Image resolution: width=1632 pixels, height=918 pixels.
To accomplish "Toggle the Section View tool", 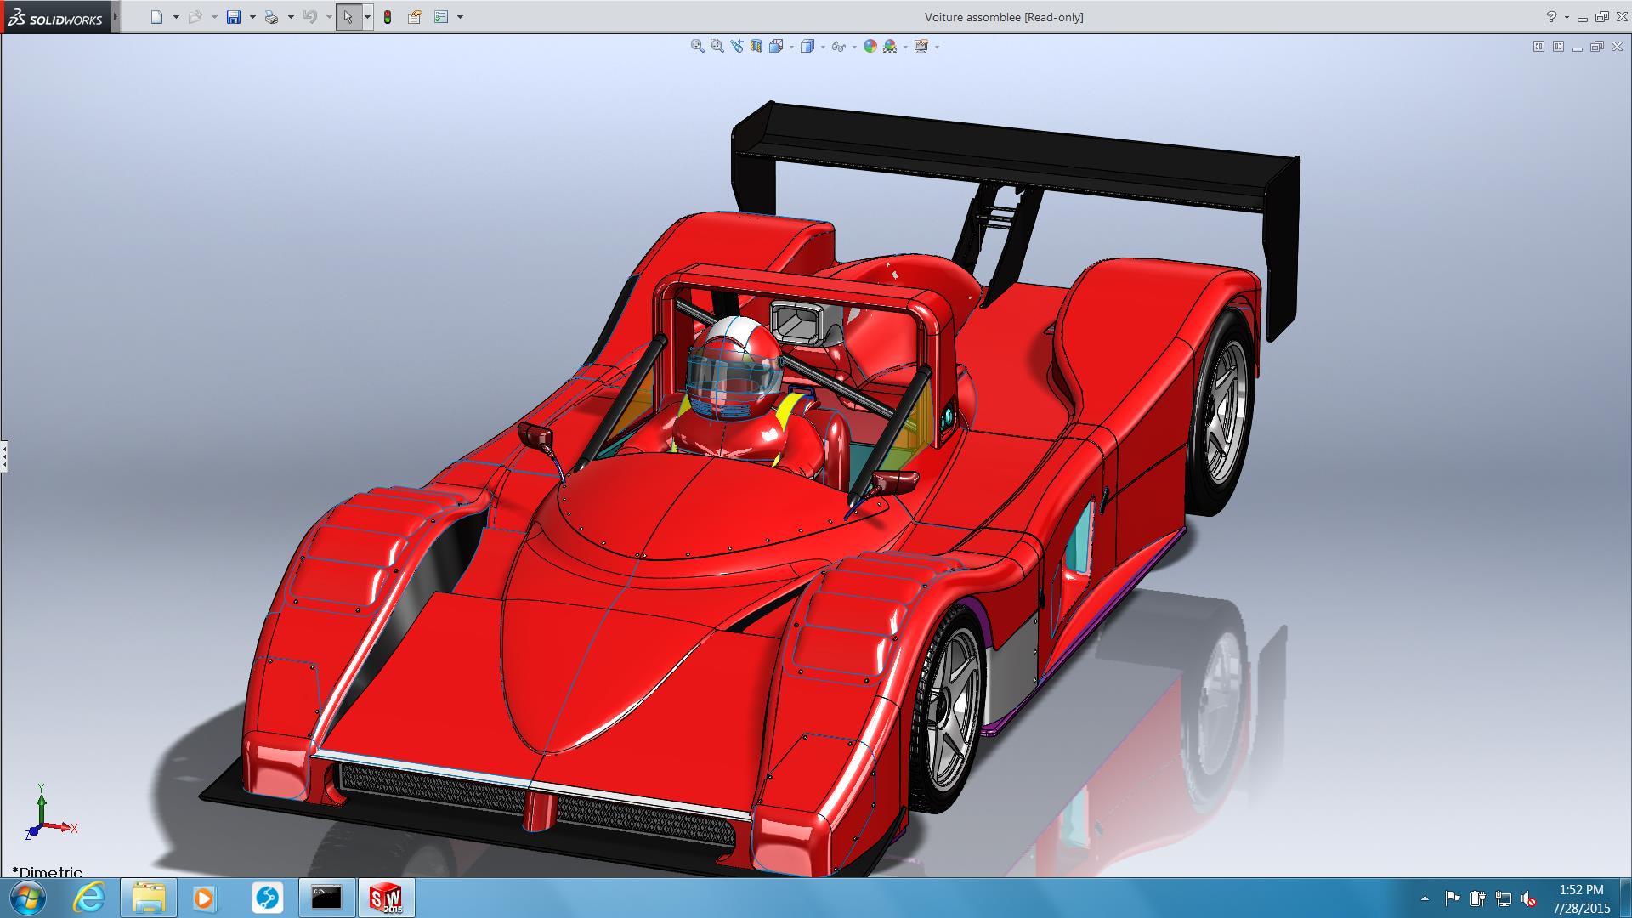I will point(756,47).
